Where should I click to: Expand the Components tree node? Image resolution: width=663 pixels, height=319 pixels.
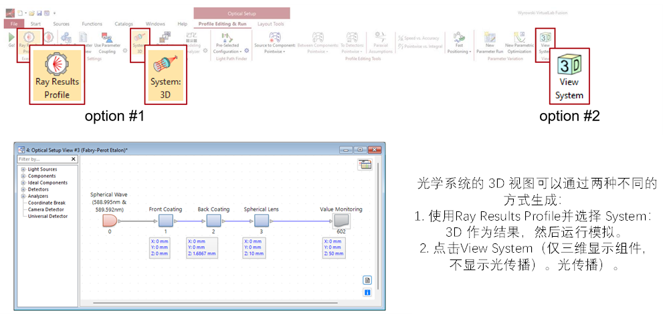coord(23,176)
